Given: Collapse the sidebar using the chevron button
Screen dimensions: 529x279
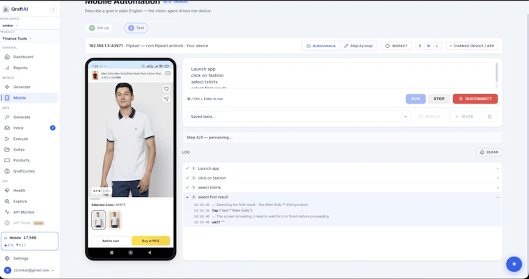Looking at the screenshot, I should 53,10.
